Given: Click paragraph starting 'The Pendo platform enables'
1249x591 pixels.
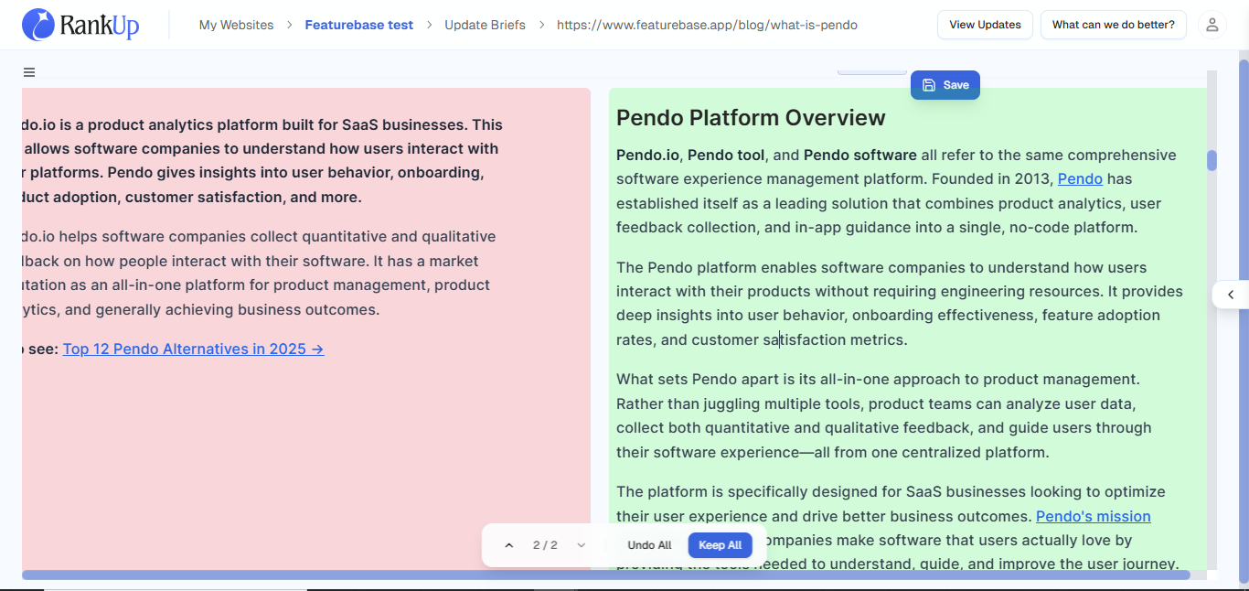Looking at the screenshot, I should coord(900,304).
